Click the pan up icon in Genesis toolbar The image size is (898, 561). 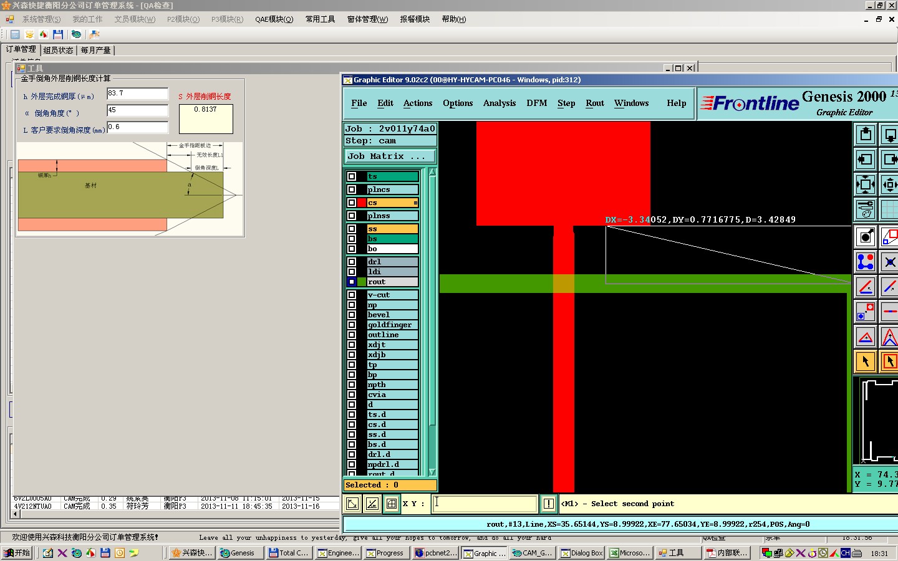tap(865, 135)
